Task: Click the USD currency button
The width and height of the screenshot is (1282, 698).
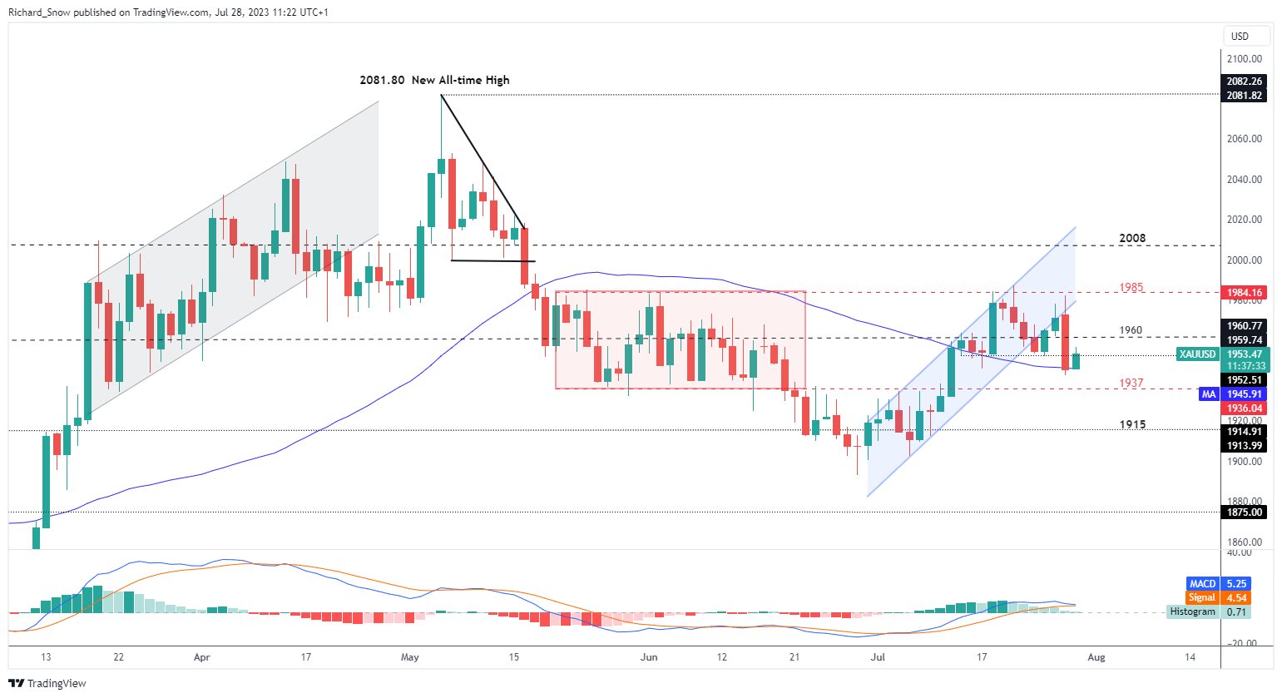Action: 1246,36
